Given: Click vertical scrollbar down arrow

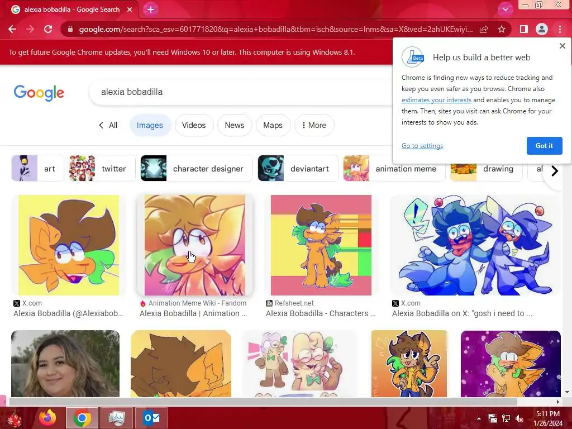Looking at the screenshot, I should (568, 393).
